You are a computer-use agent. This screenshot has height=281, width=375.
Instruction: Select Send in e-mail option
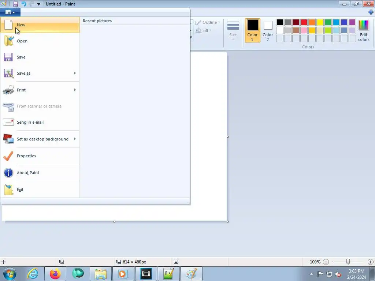click(40, 122)
